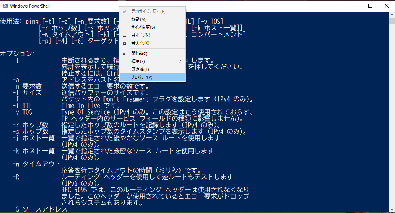Click the maximize icon inside the context menu

pyautogui.click(x=124, y=43)
